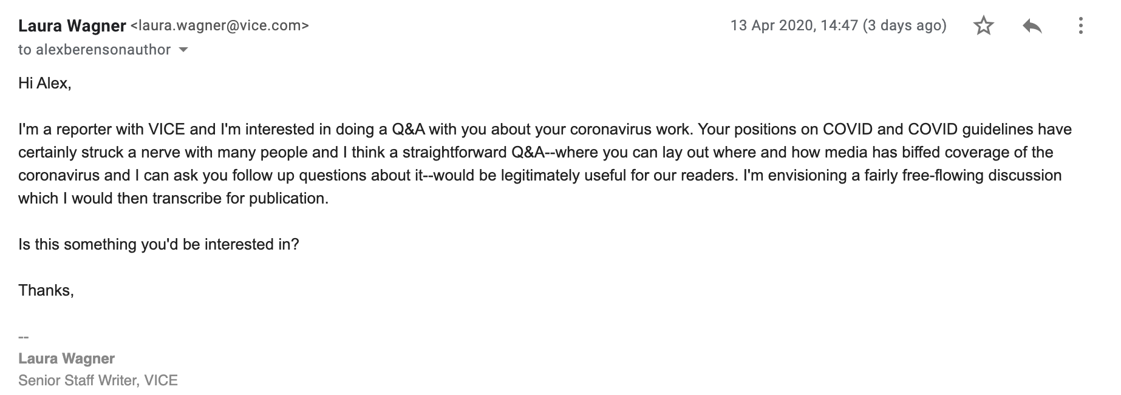Click bold Laura Wagner name in signature

tap(67, 358)
